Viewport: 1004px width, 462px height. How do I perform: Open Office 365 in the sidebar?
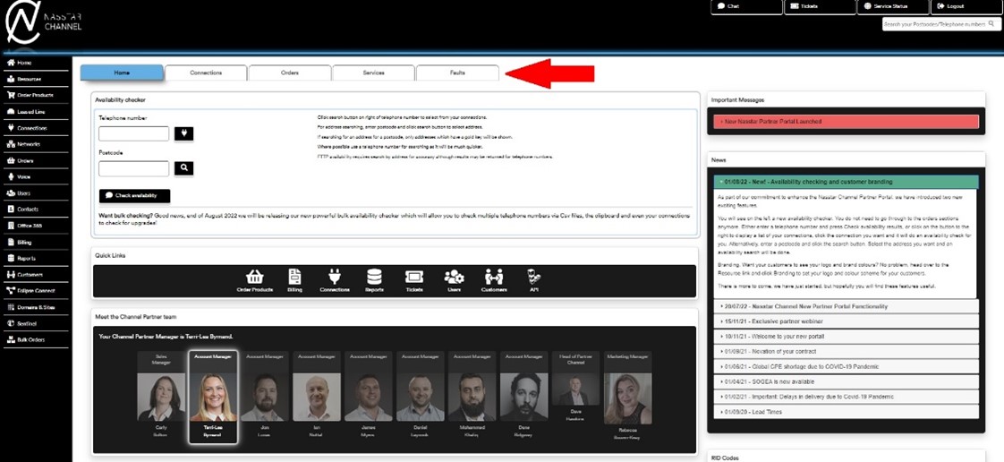35,226
